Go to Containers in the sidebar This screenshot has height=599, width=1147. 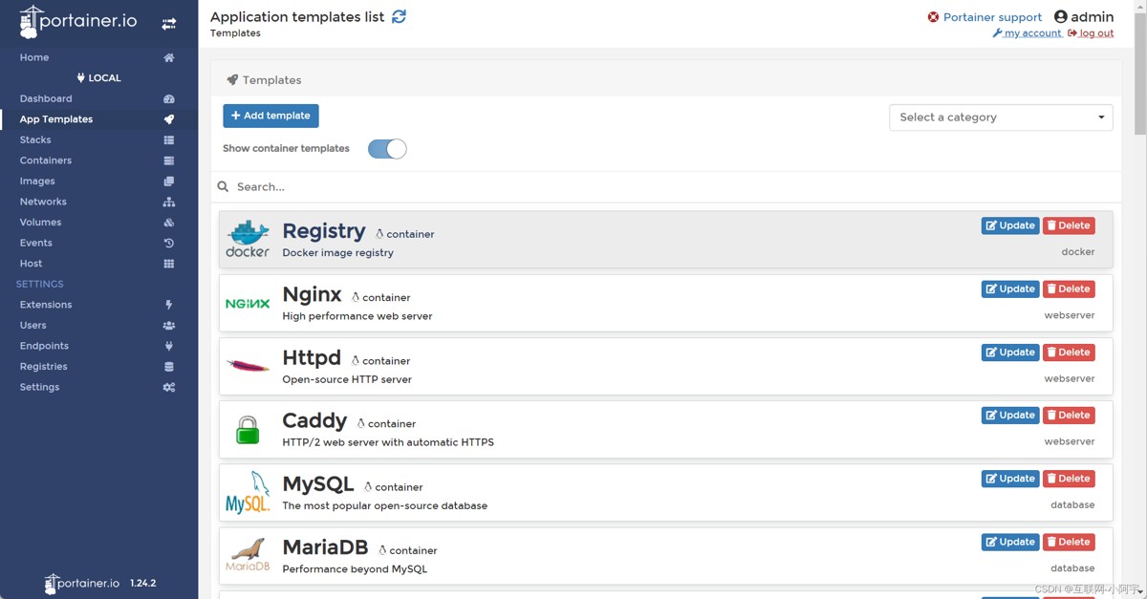click(46, 160)
